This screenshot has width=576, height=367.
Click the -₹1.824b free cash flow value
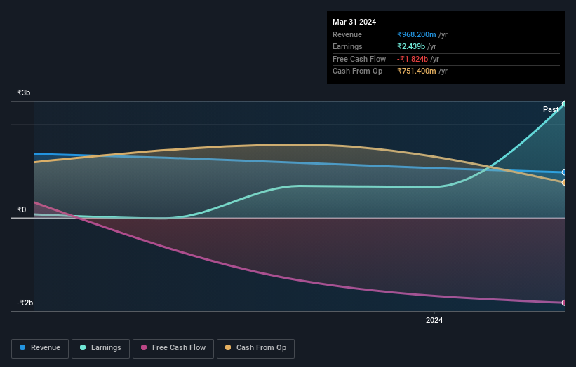point(413,59)
